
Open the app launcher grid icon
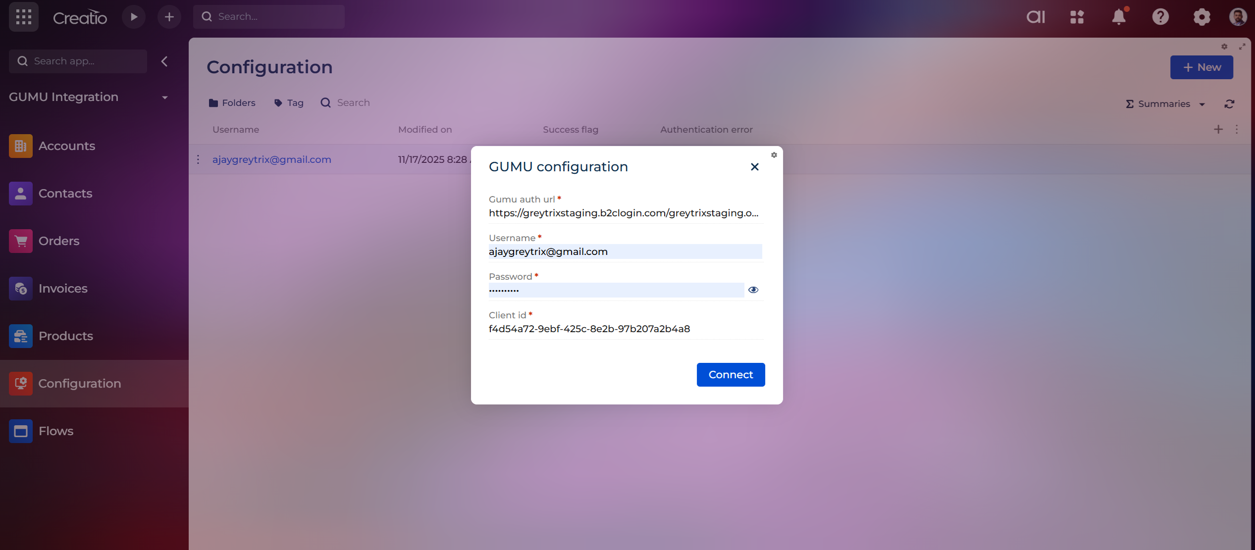pyautogui.click(x=23, y=17)
